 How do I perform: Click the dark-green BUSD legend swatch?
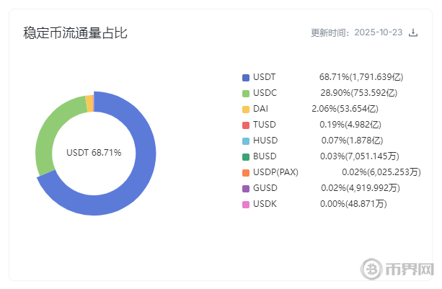[246, 156]
